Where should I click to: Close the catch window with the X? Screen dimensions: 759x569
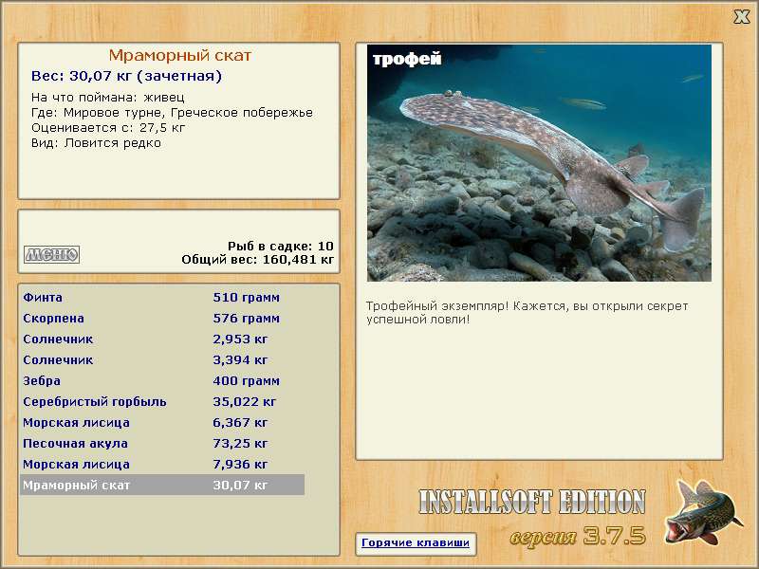741,17
